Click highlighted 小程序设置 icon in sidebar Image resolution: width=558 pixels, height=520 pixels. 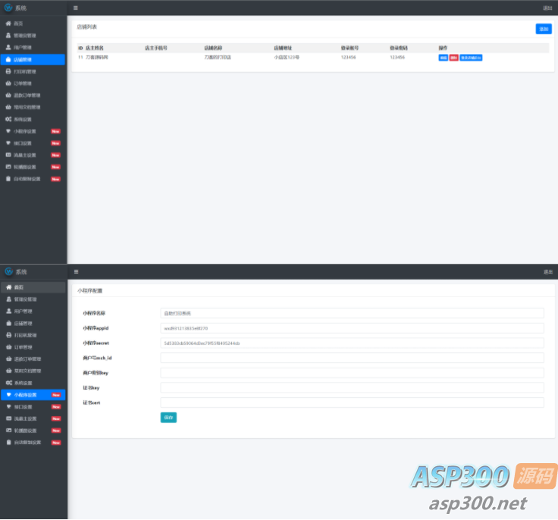tap(8, 395)
